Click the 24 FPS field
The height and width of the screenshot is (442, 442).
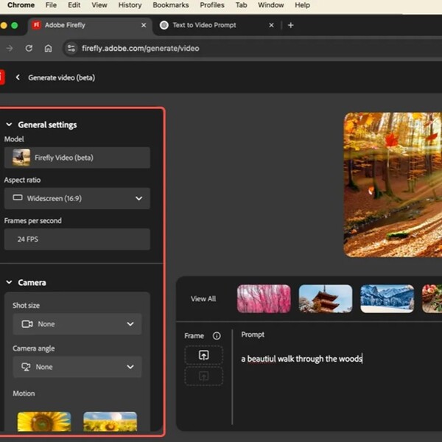point(77,239)
